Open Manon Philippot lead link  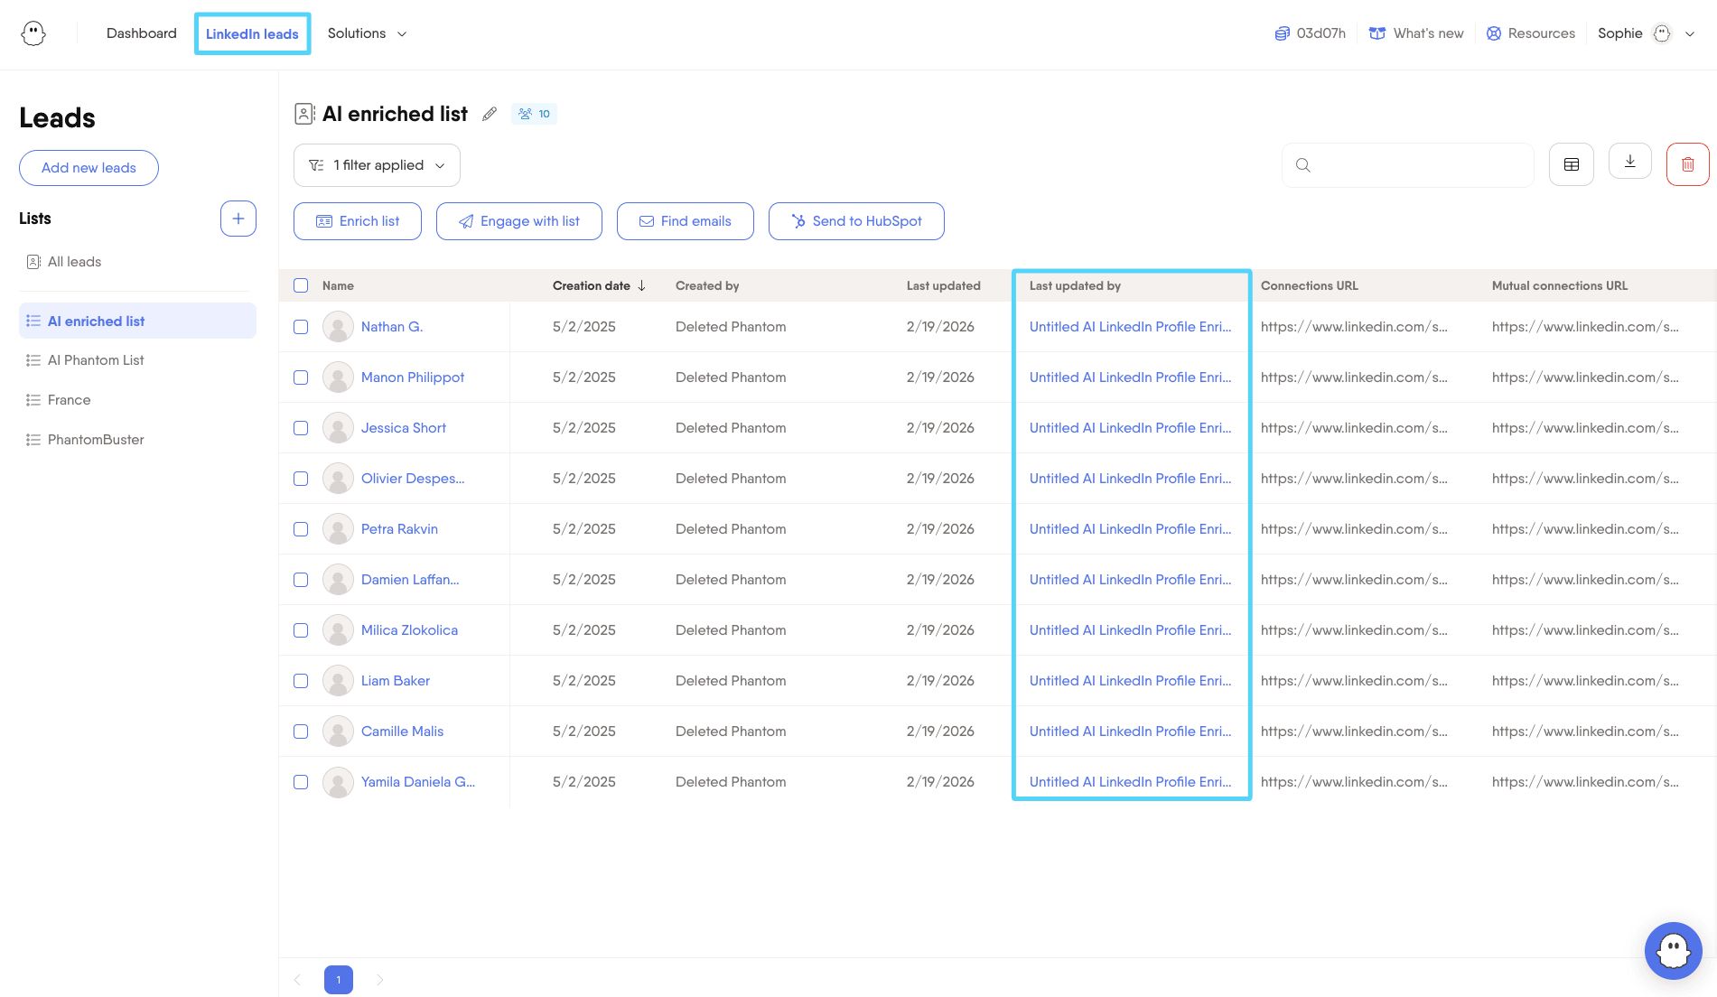pyautogui.click(x=413, y=377)
